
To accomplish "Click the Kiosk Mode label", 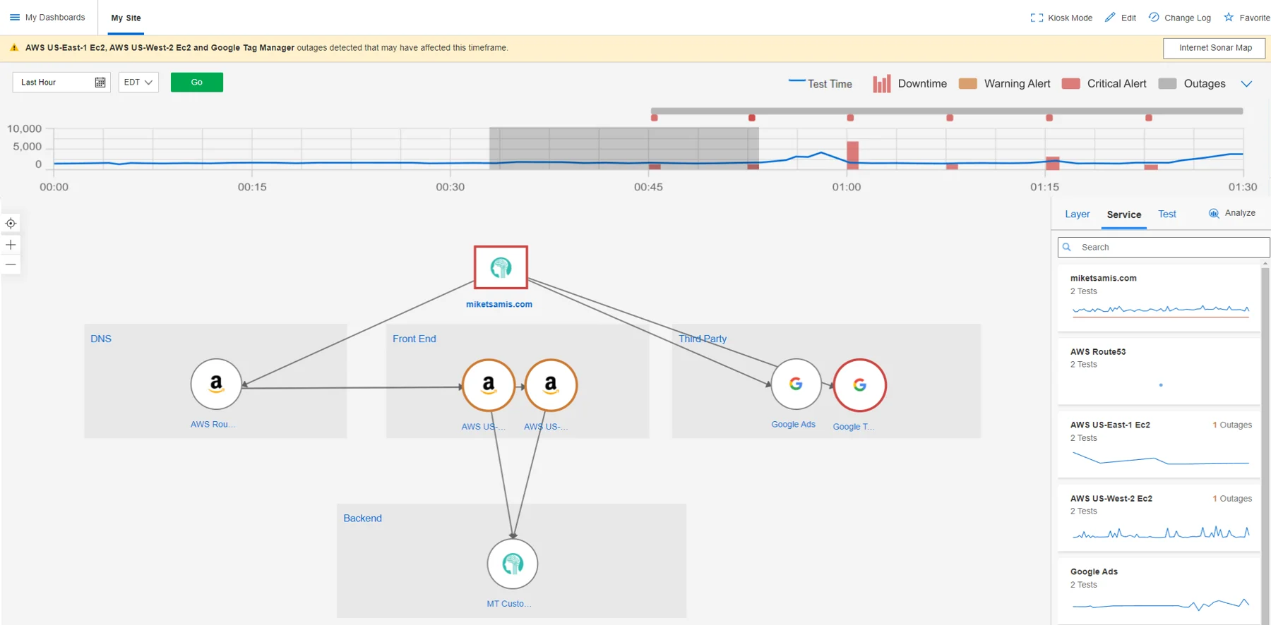I will (1070, 18).
